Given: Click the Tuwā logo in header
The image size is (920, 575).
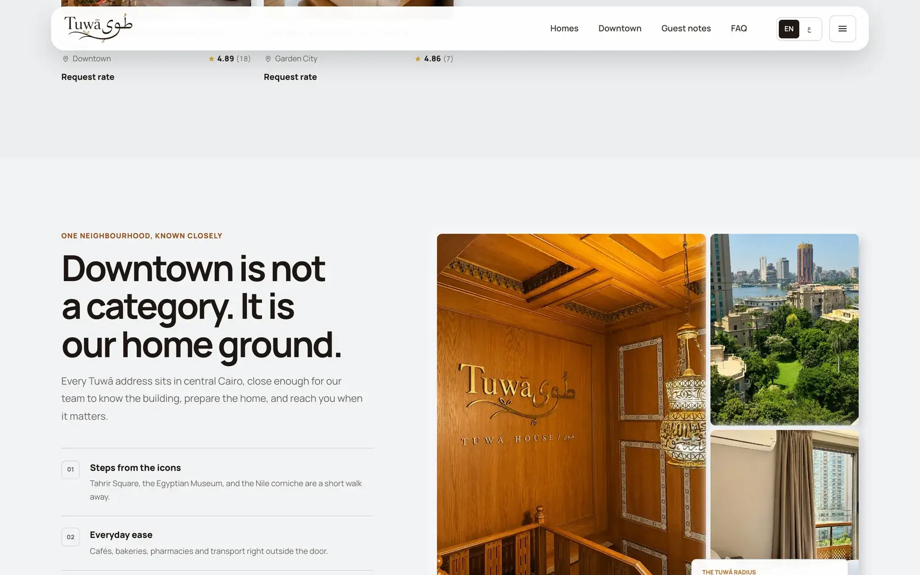Looking at the screenshot, I should point(98,28).
